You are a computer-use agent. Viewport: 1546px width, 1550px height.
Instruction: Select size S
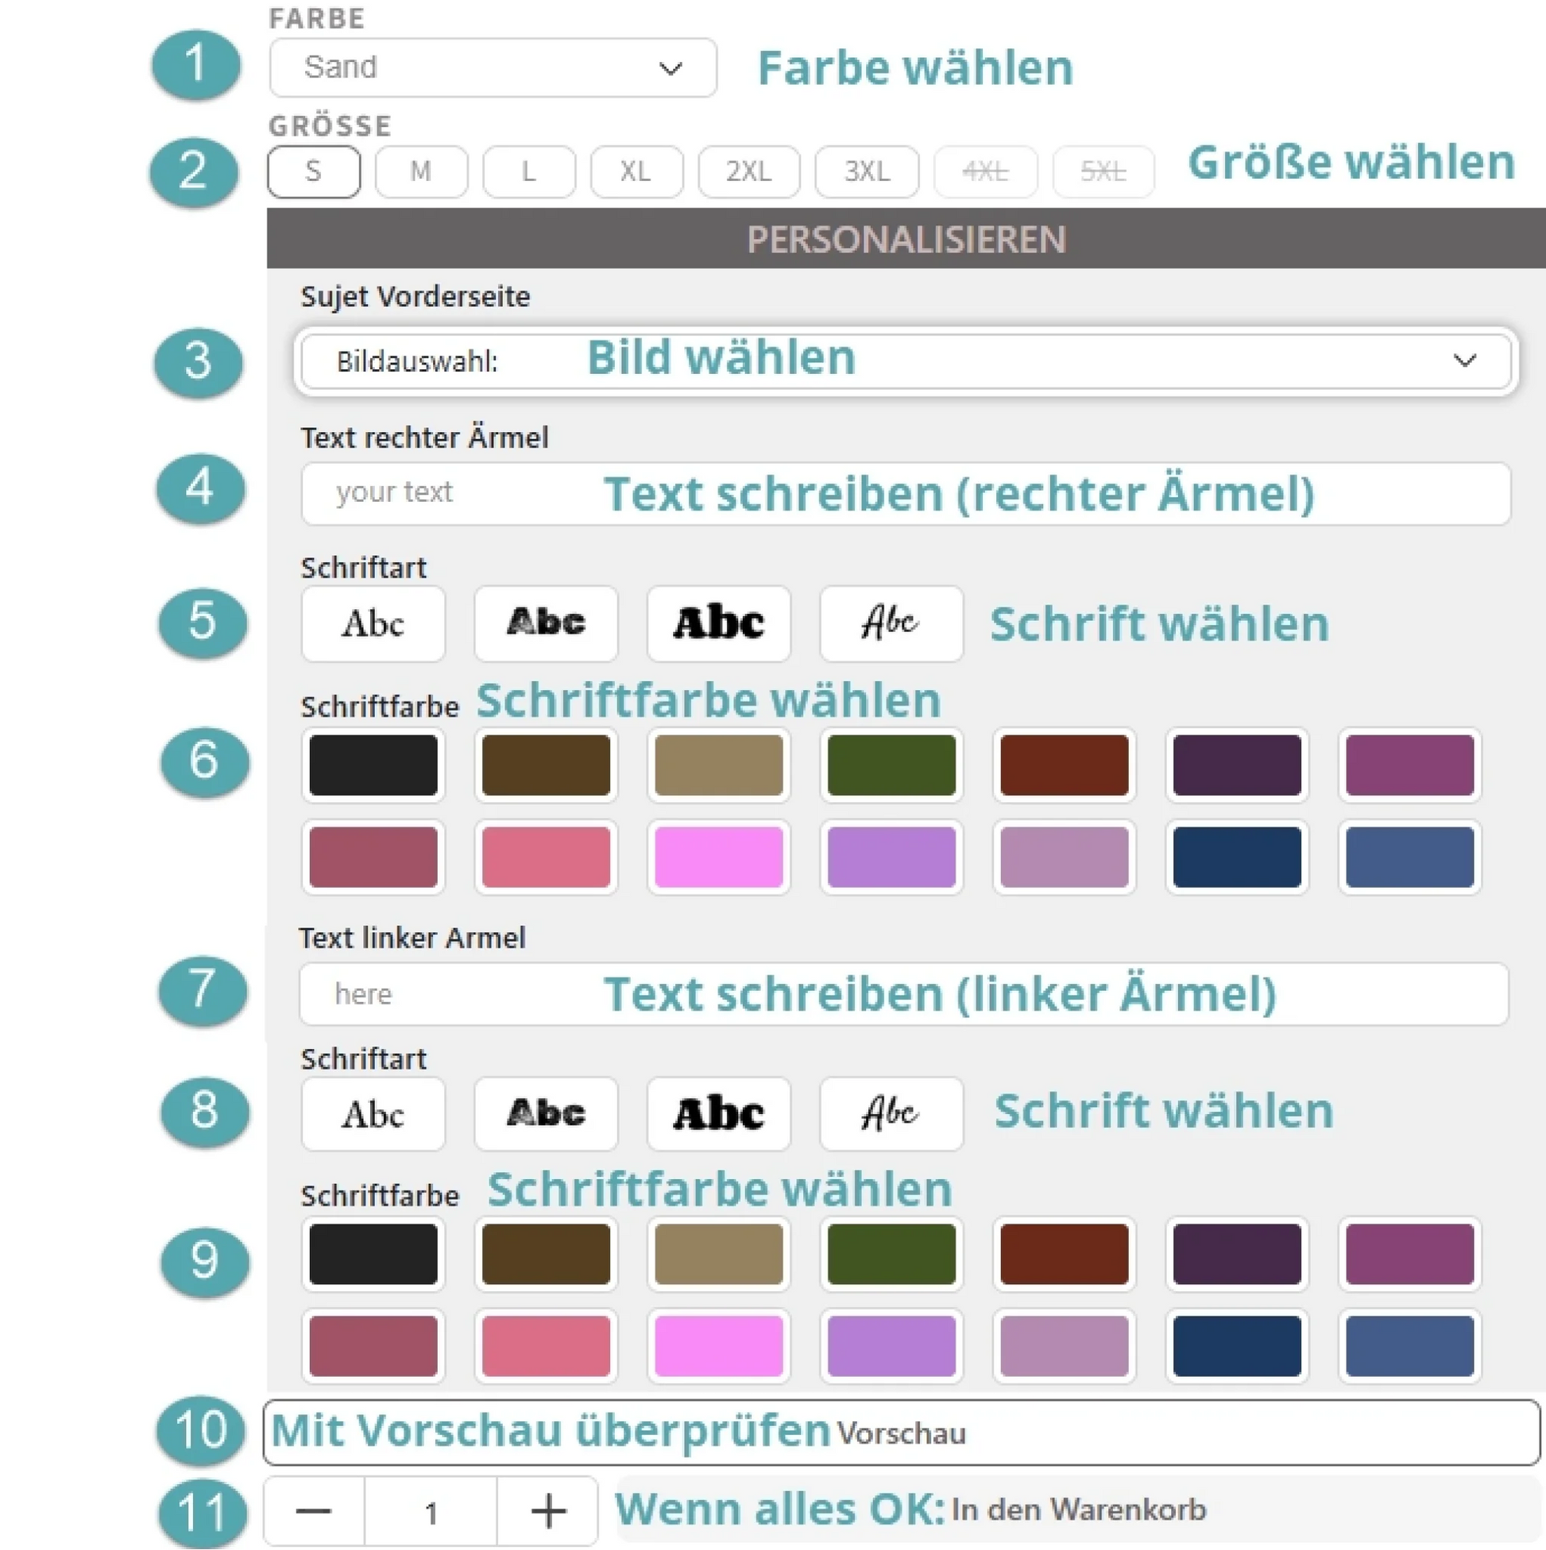click(x=313, y=171)
